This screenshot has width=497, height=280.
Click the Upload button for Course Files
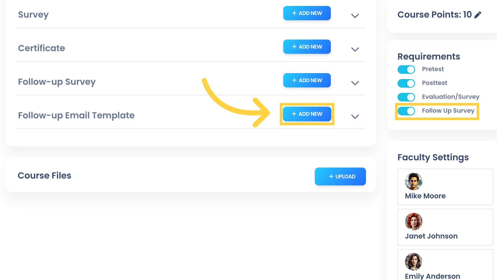[340, 176]
